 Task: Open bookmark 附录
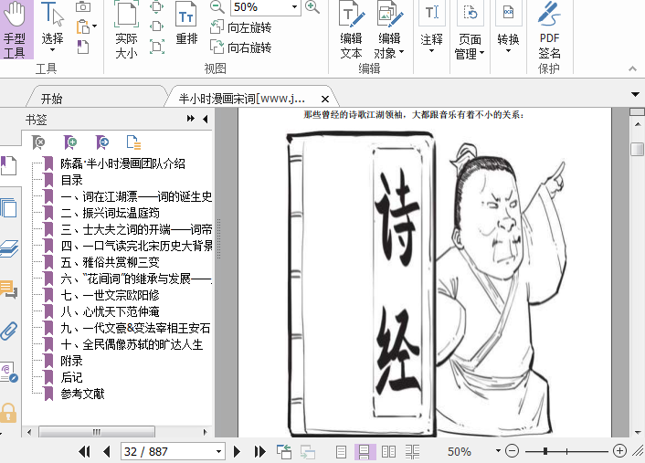[x=72, y=361]
